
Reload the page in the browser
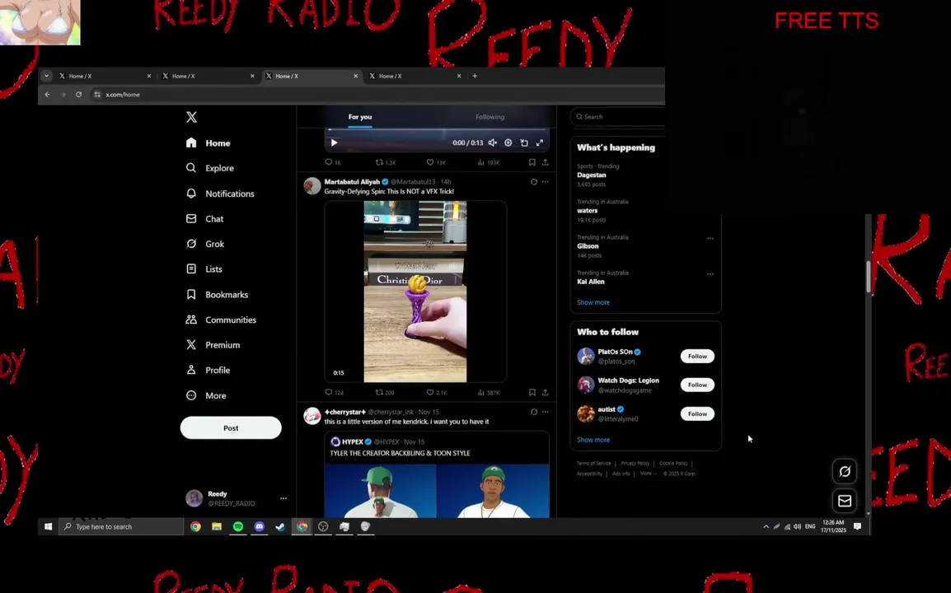point(79,95)
